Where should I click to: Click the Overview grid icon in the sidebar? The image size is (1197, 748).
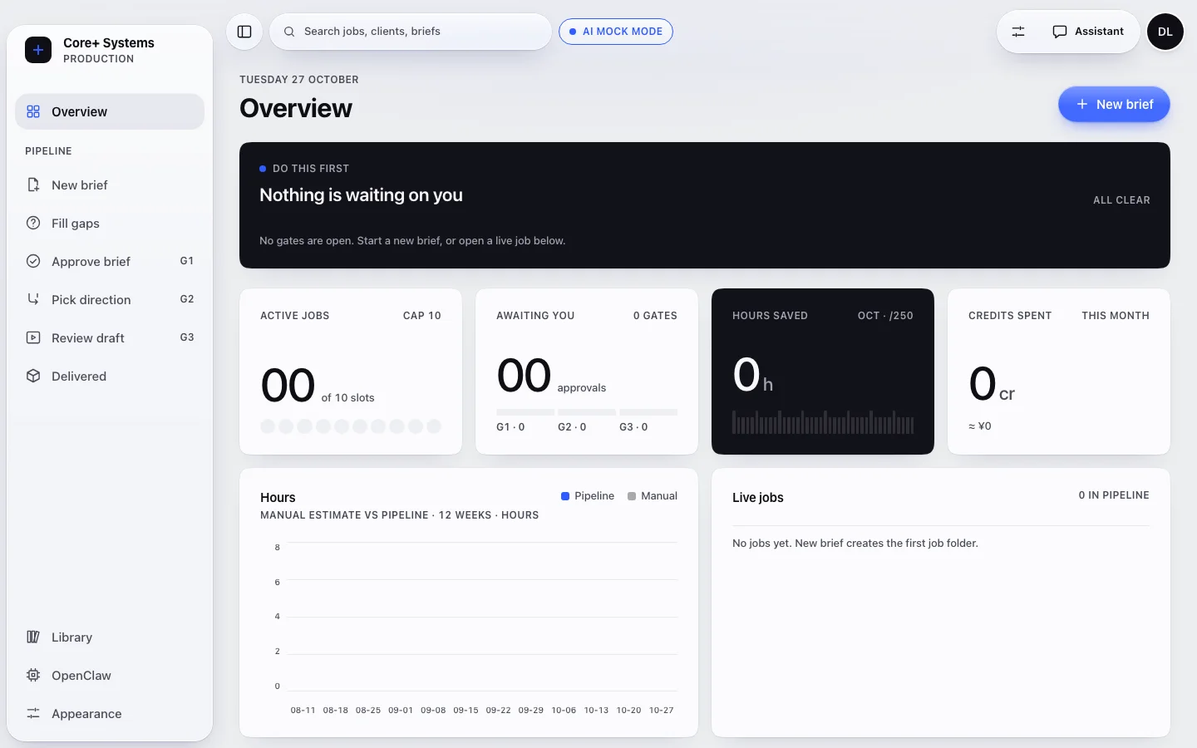33,111
